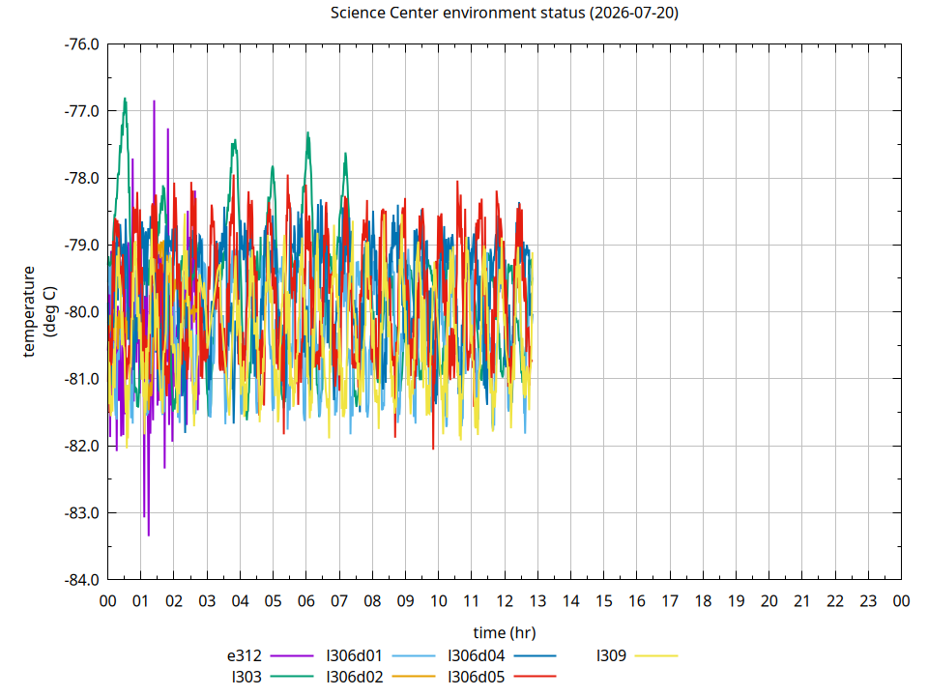Click the 07 hour x-axis tick label
Viewport: 928px width, 696px height.
339,601
